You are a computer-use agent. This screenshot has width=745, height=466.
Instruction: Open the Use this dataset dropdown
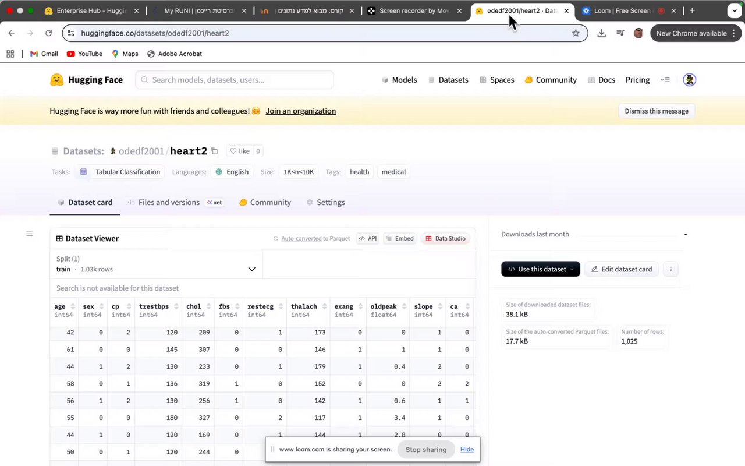coord(541,269)
